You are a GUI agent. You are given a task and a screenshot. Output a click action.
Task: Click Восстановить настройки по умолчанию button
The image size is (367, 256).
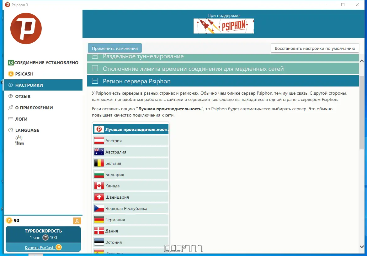tap(315, 48)
